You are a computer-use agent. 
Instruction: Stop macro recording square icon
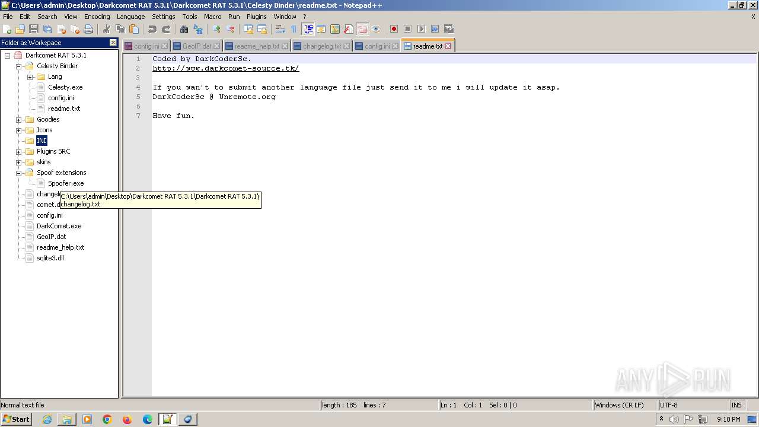click(407, 29)
